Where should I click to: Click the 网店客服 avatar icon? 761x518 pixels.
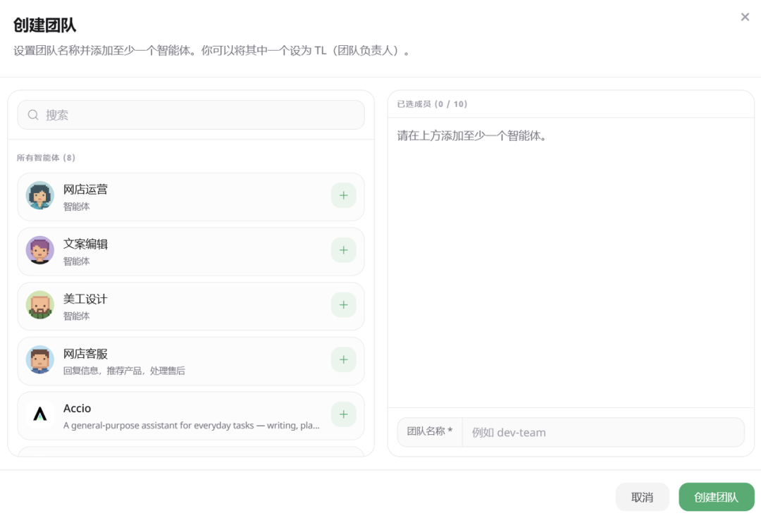pos(39,360)
